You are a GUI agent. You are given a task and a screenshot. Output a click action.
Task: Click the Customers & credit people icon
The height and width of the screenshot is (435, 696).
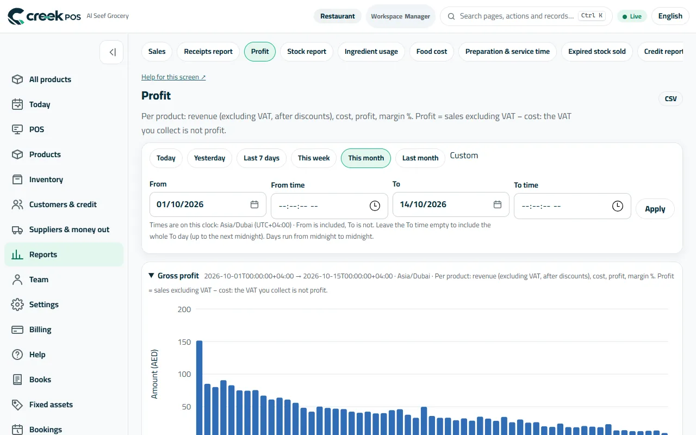[x=17, y=204]
